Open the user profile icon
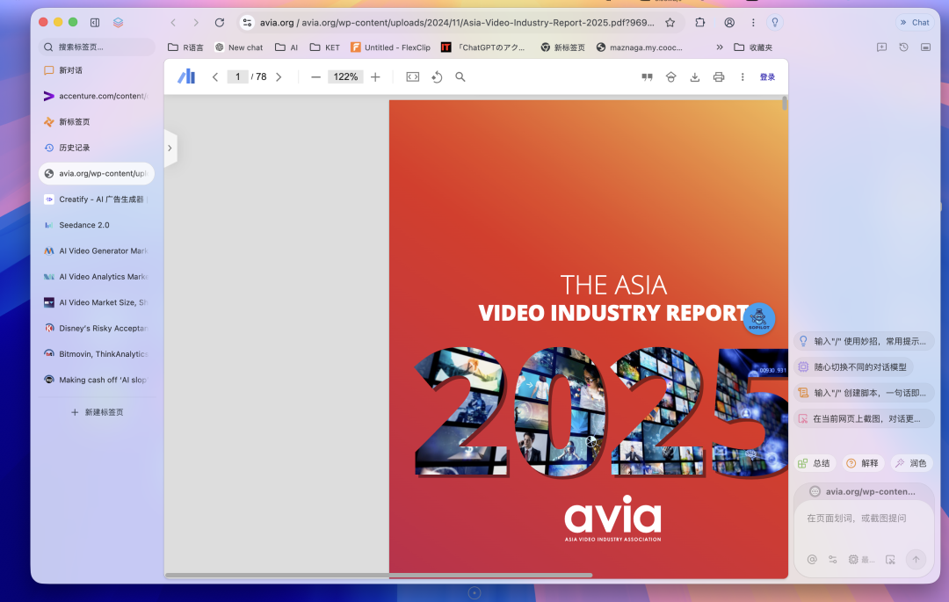 [x=729, y=22]
